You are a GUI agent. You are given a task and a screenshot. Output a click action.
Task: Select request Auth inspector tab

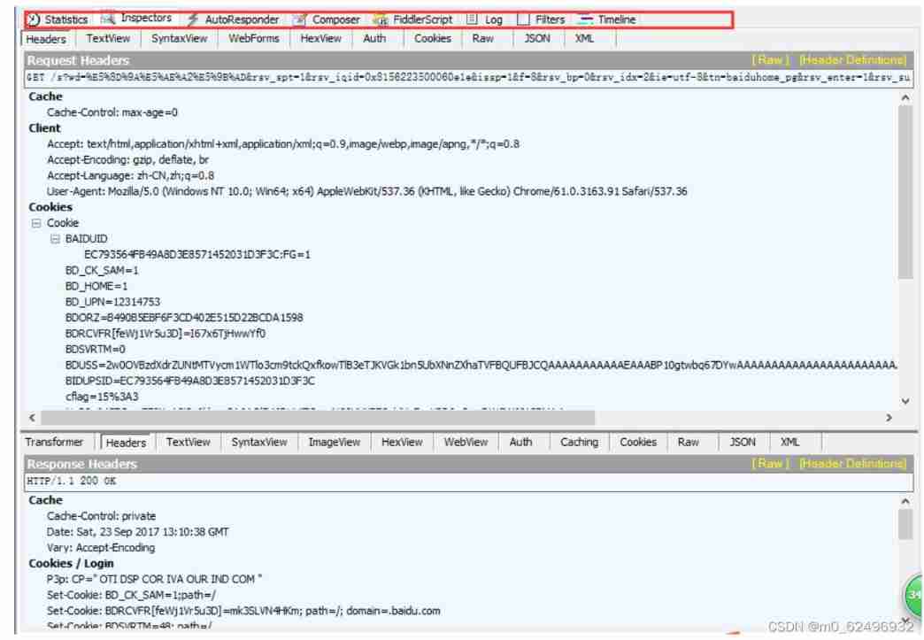374,38
